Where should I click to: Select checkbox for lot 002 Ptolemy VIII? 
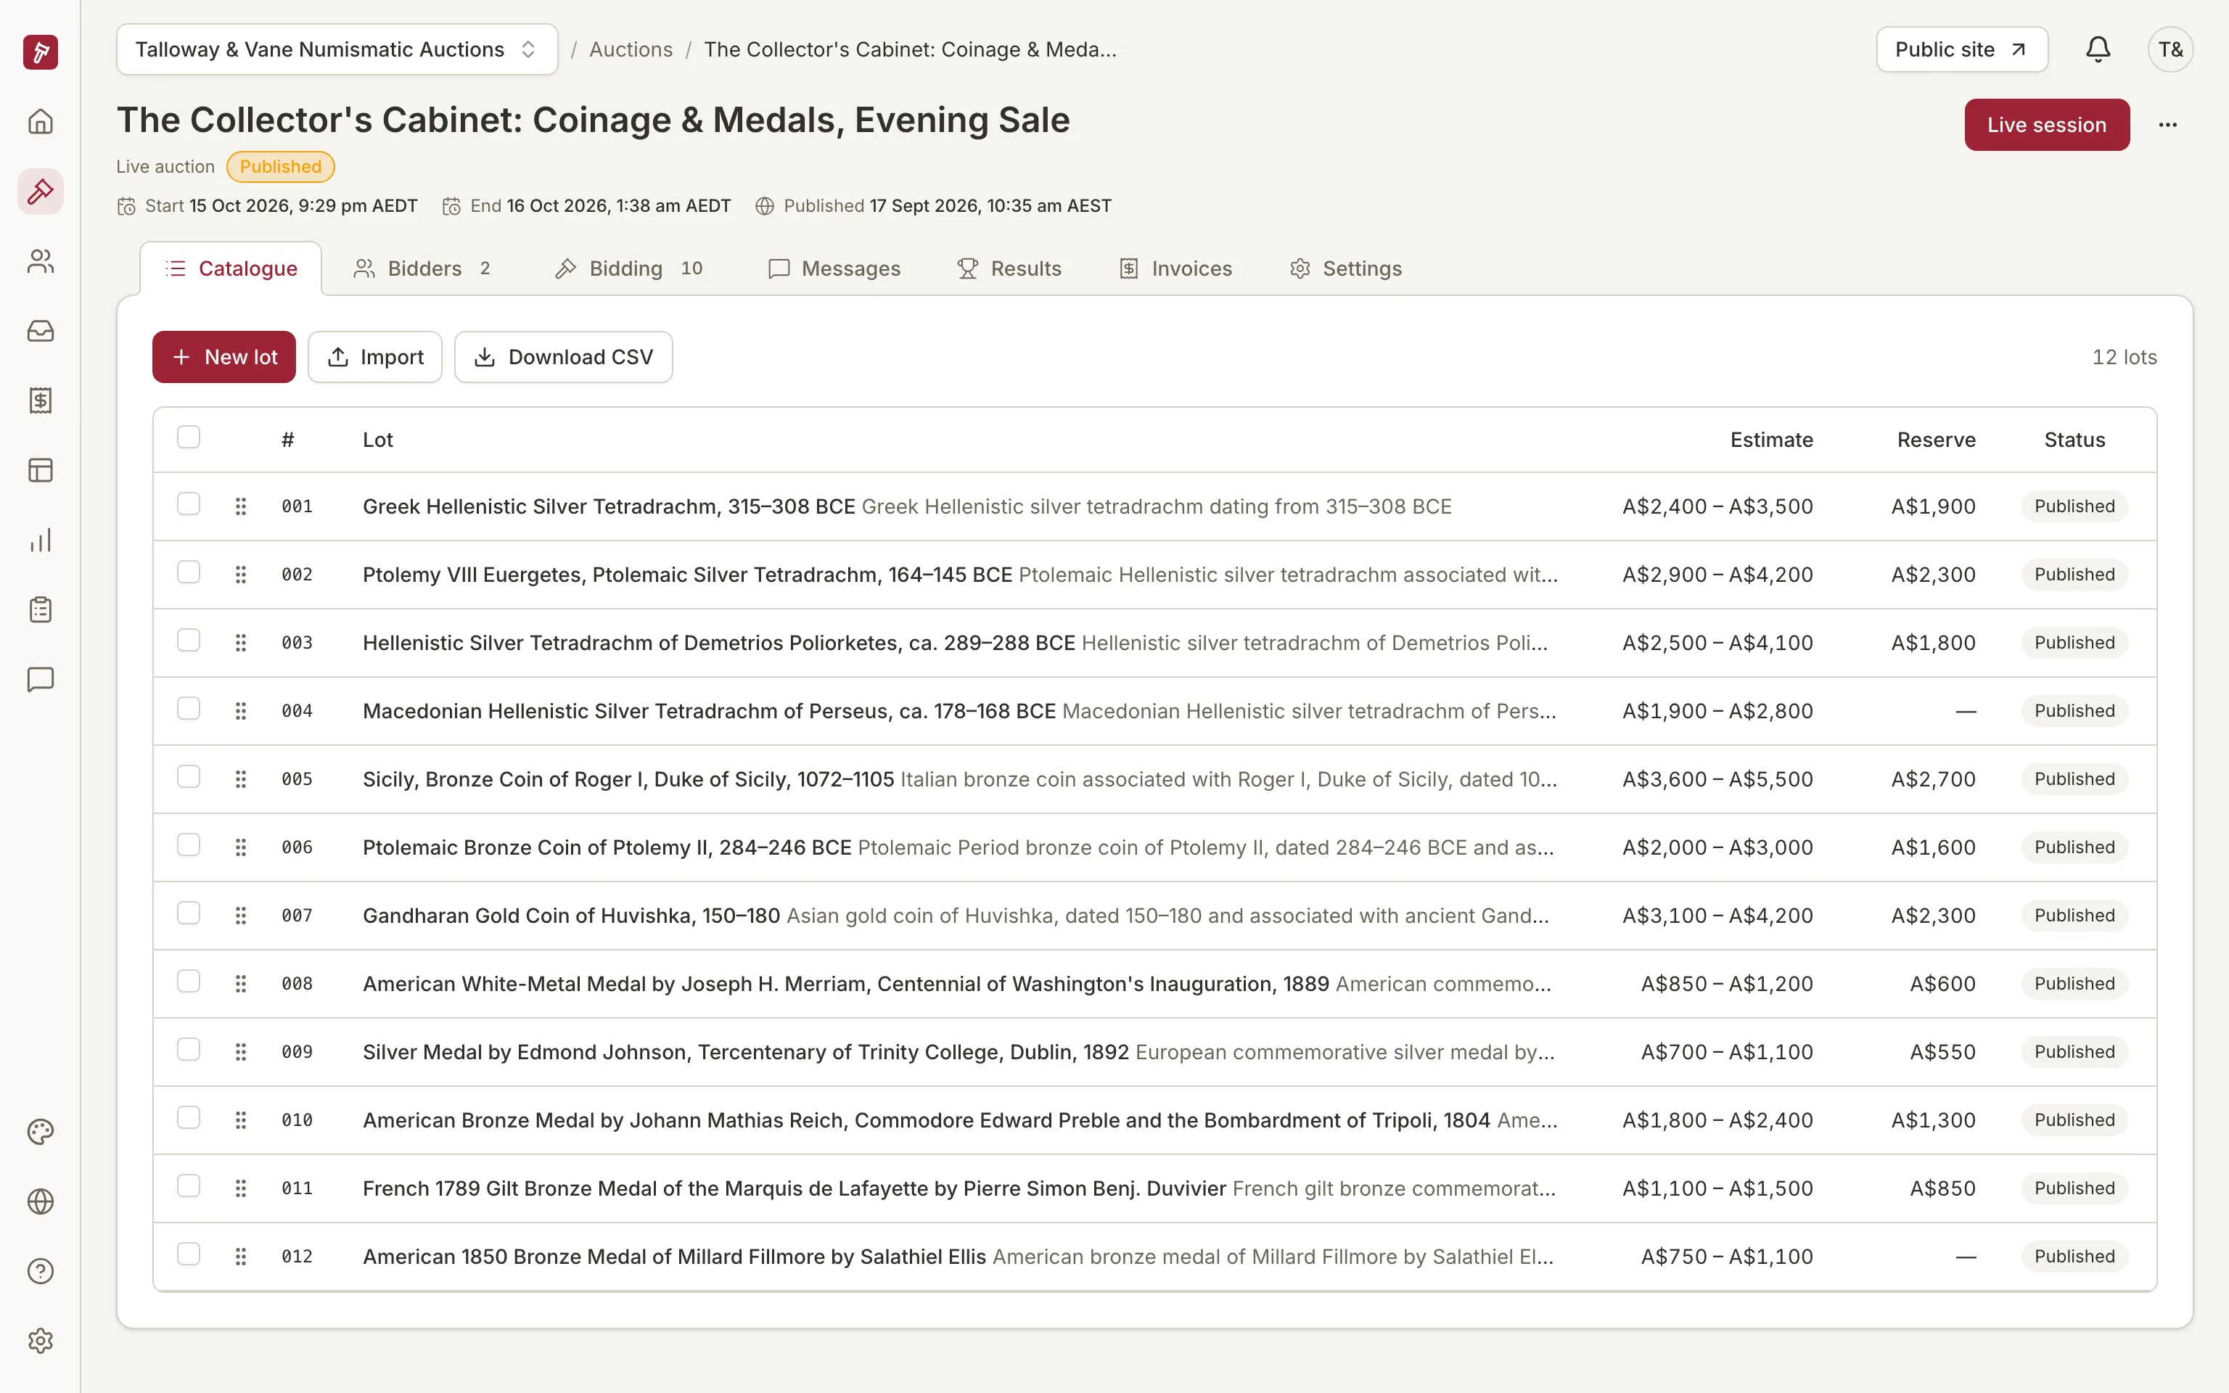click(x=189, y=572)
